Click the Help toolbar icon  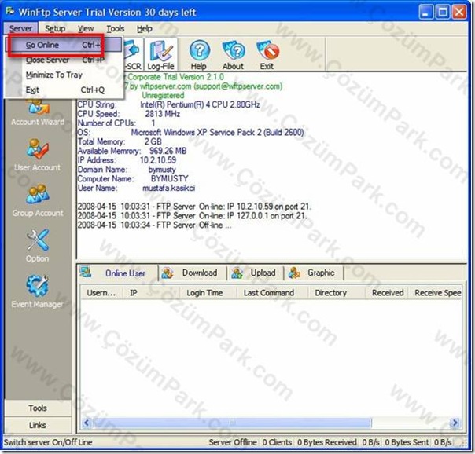[x=199, y=55]
